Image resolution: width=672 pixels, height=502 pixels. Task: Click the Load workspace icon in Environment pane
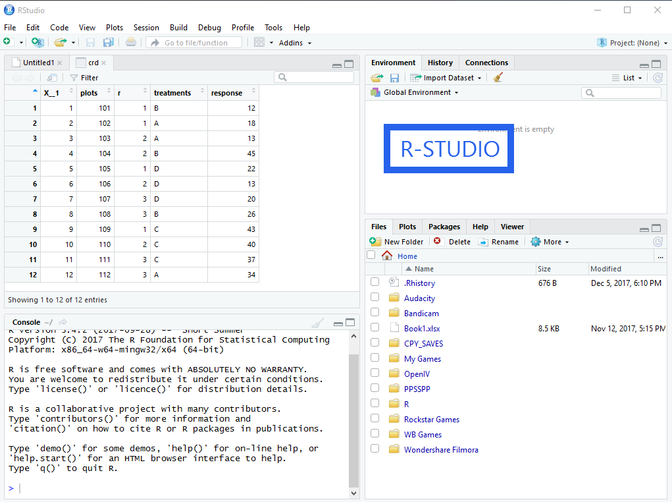pos(377,78)
